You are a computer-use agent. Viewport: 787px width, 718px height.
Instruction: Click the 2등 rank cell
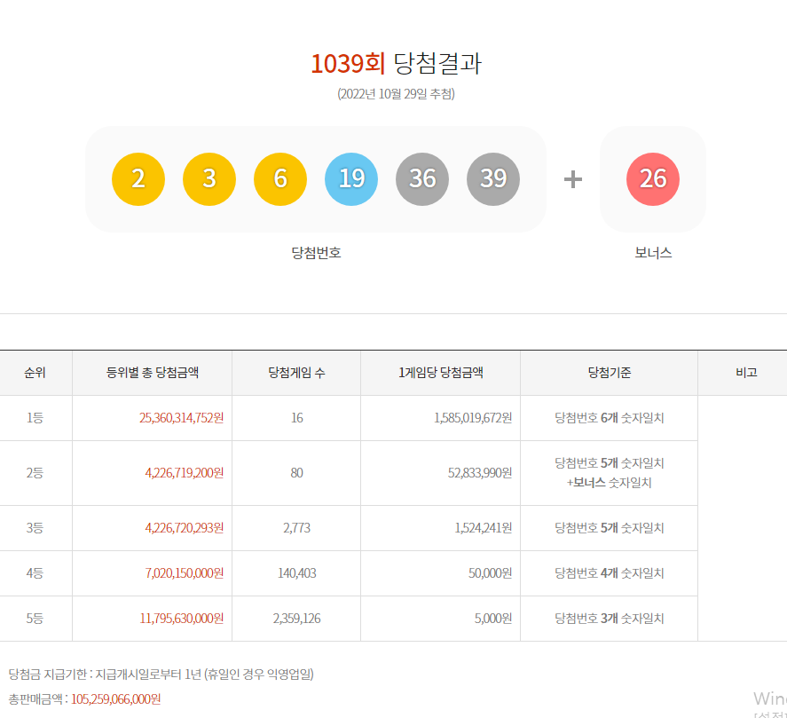click(35, 473)
